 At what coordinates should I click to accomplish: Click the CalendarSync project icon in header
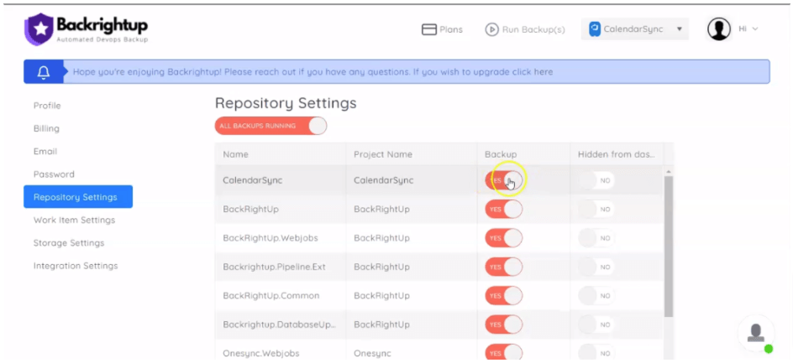(x=595, y=29)
